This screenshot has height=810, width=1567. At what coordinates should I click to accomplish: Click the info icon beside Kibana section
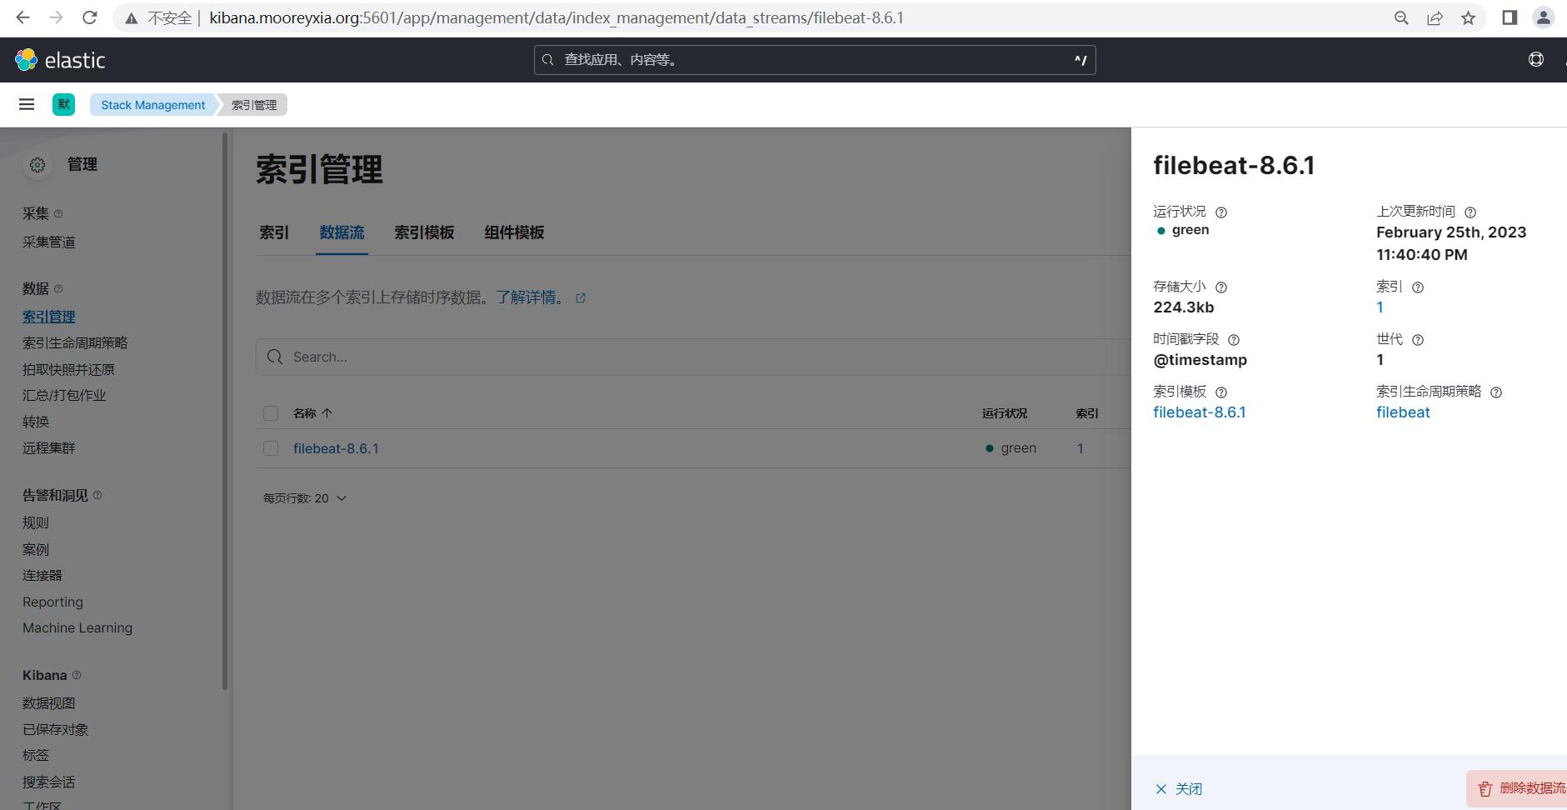(77, 675)
